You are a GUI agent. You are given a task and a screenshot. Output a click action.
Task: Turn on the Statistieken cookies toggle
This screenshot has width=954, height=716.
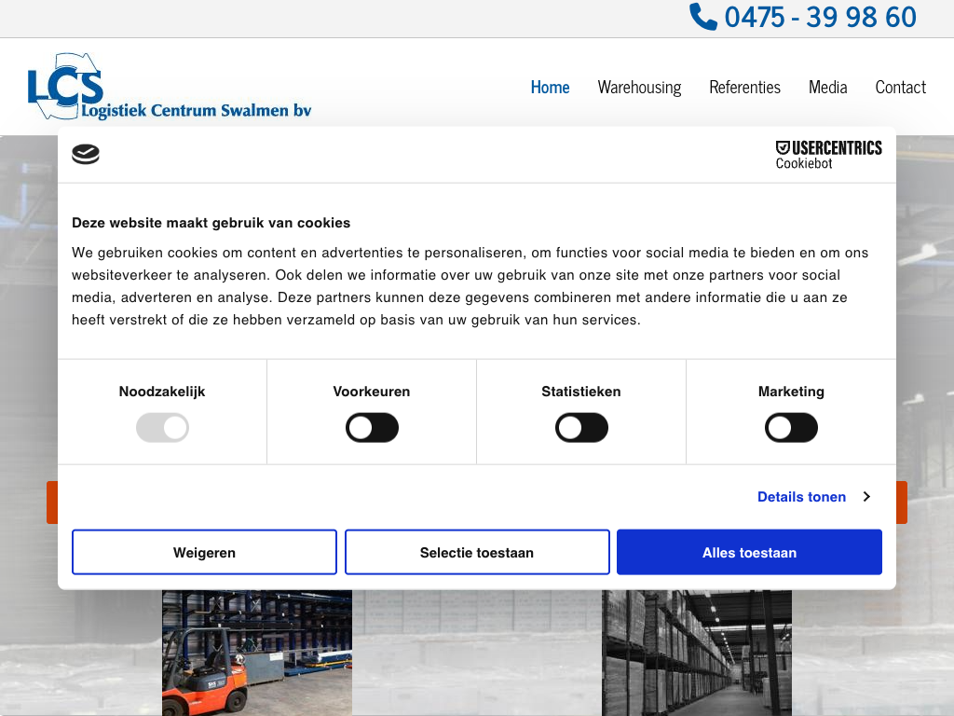pyautogui.click(x=581, y=429)
